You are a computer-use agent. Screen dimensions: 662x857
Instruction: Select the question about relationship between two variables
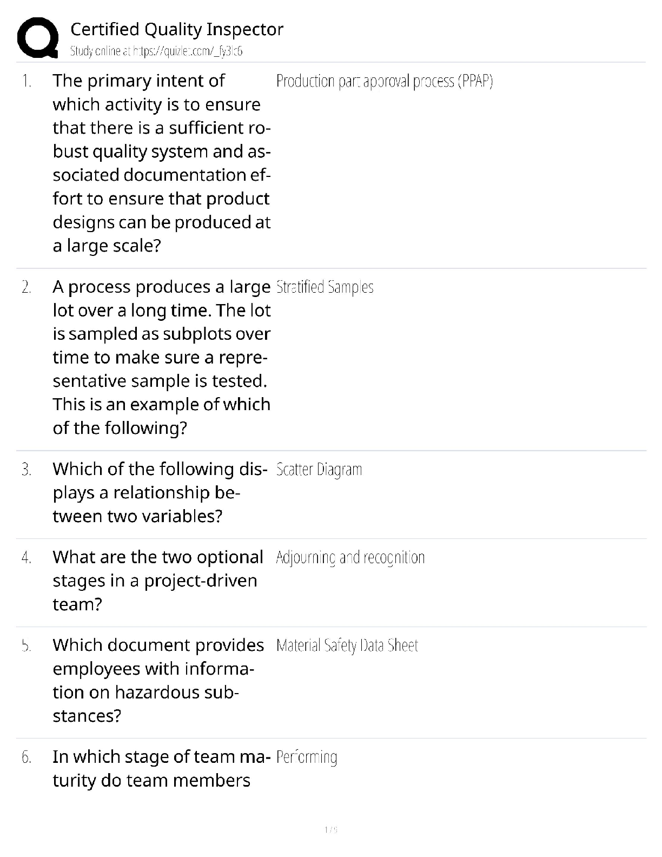point(160,492)
